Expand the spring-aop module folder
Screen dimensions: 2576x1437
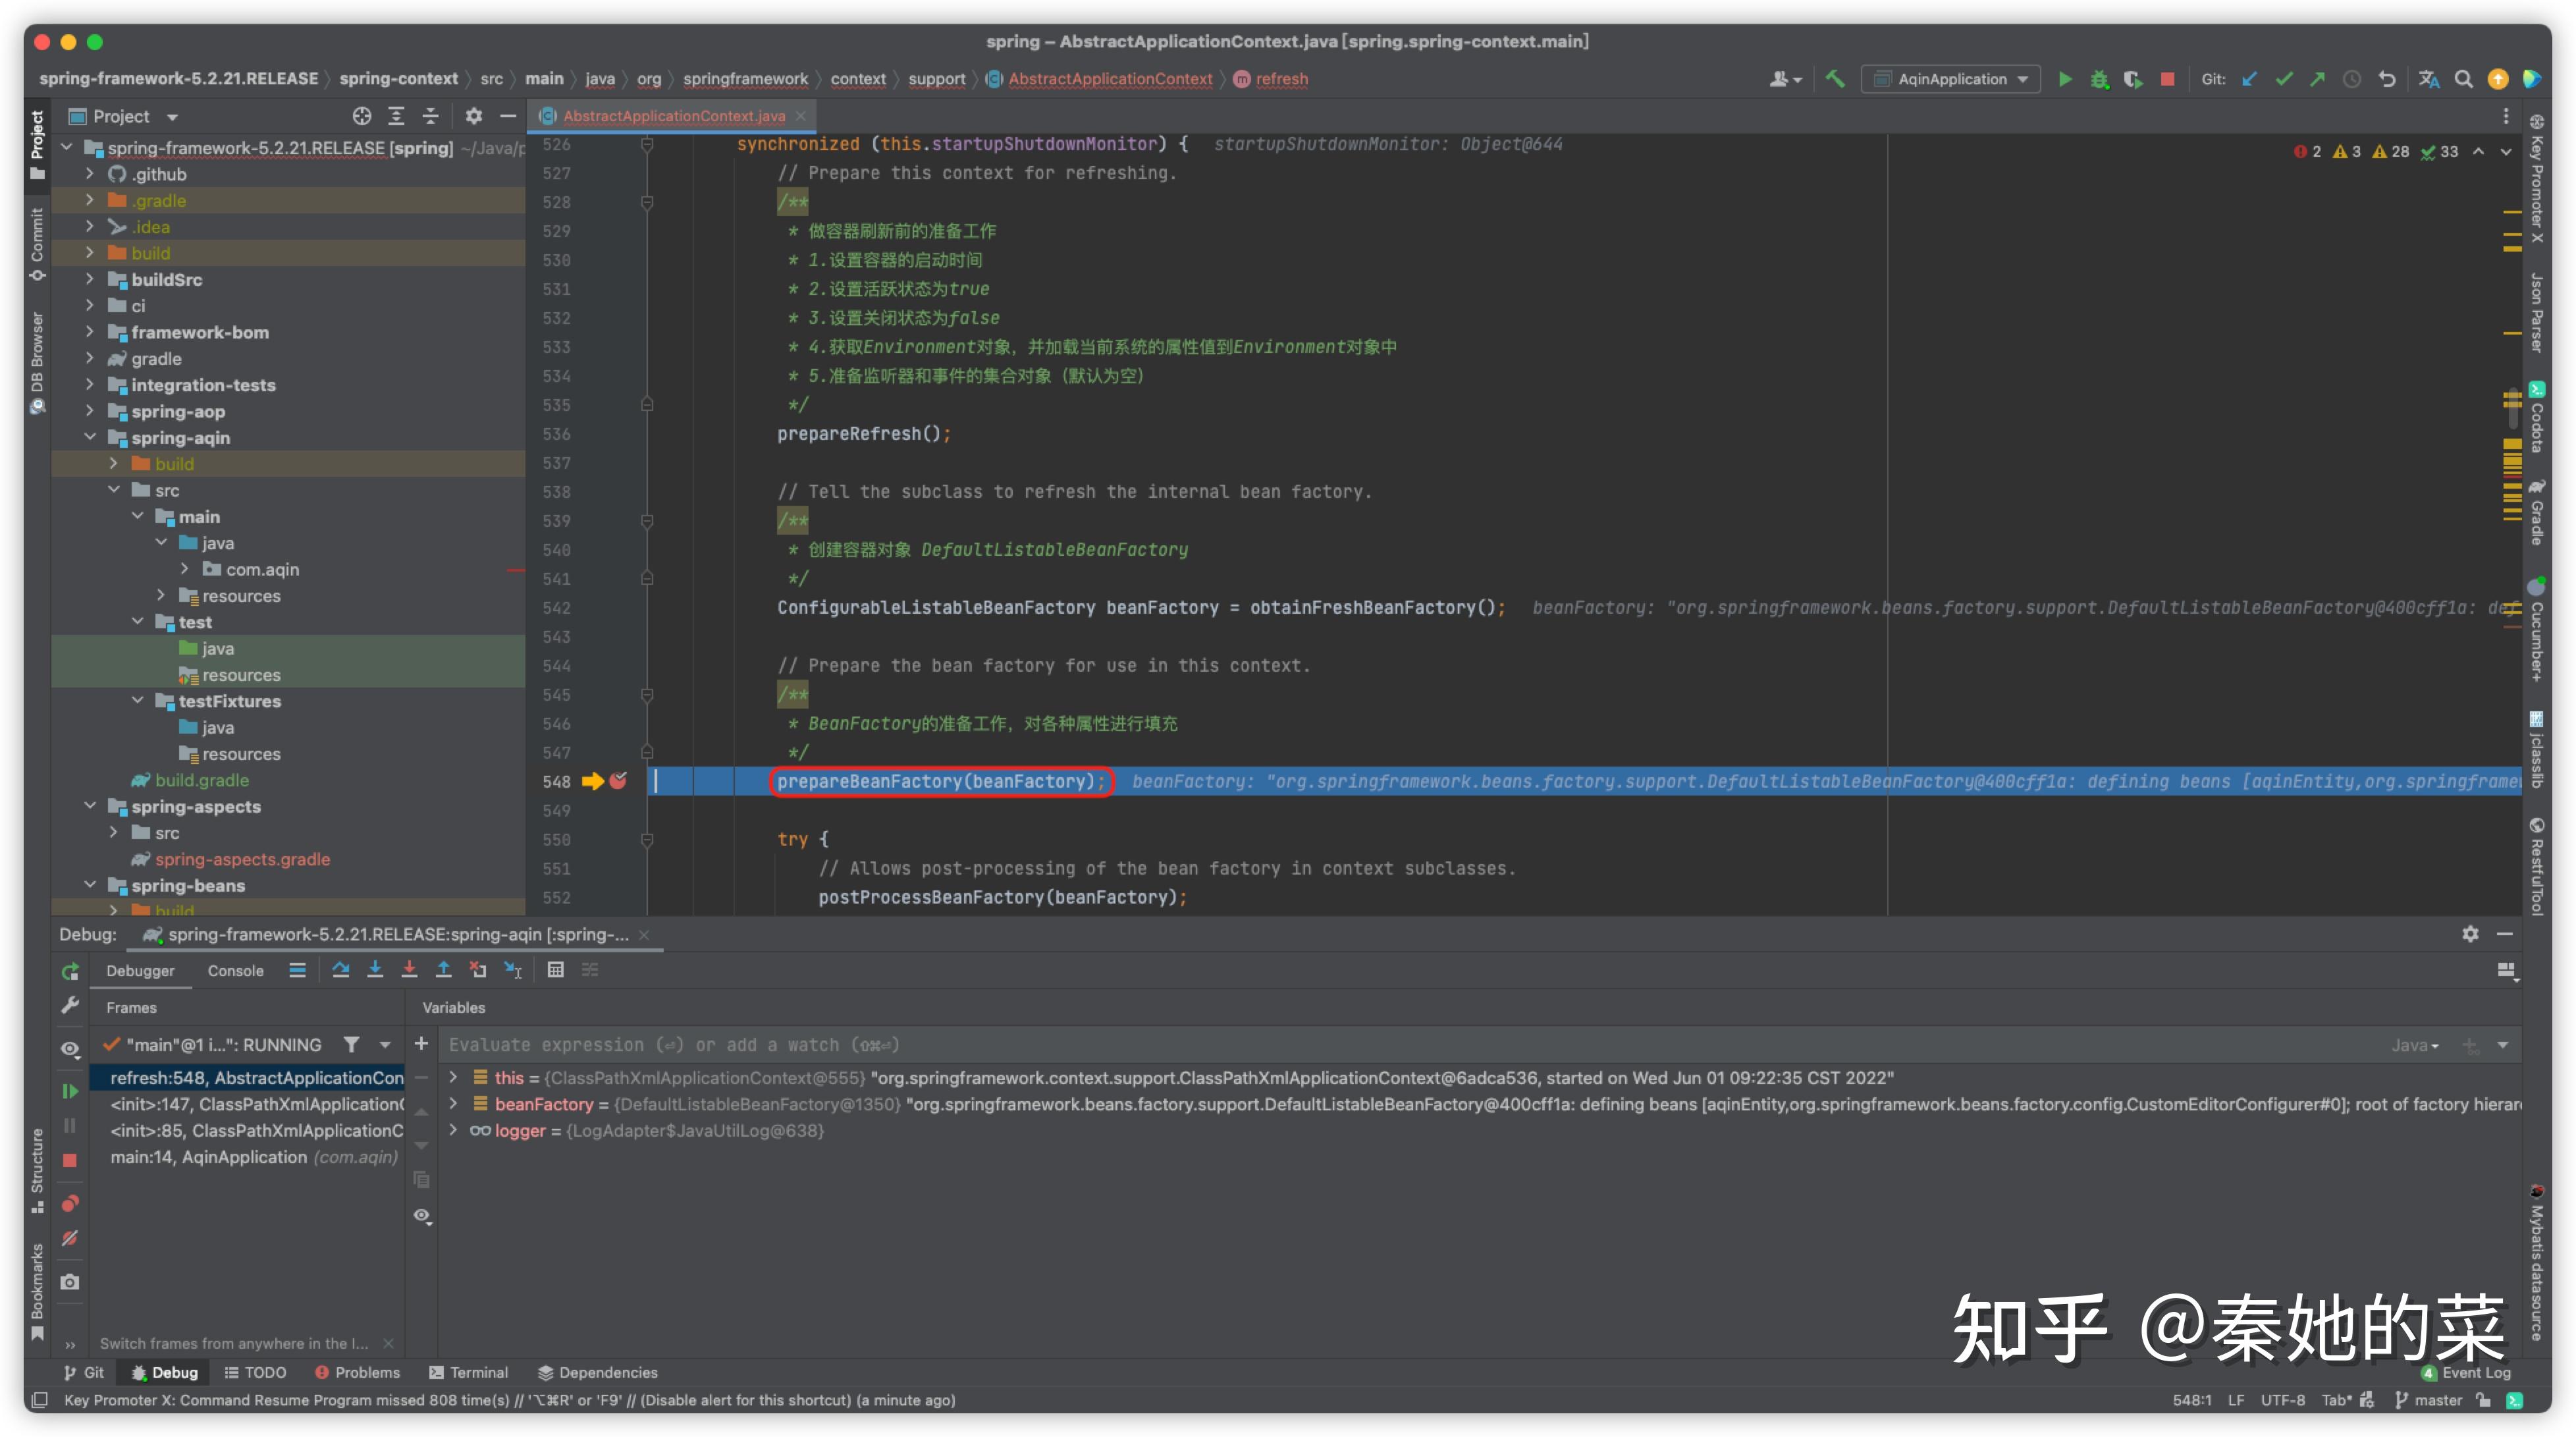pos(90,411)
